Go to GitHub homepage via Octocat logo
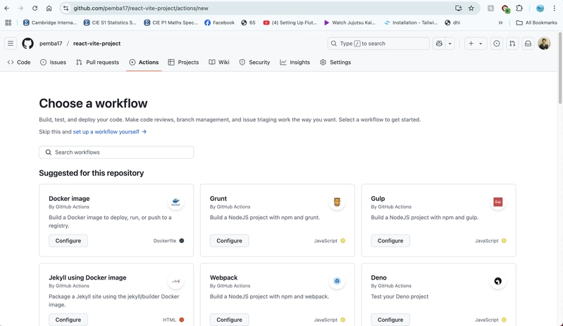The image size is (563, 326). (27, 44)
